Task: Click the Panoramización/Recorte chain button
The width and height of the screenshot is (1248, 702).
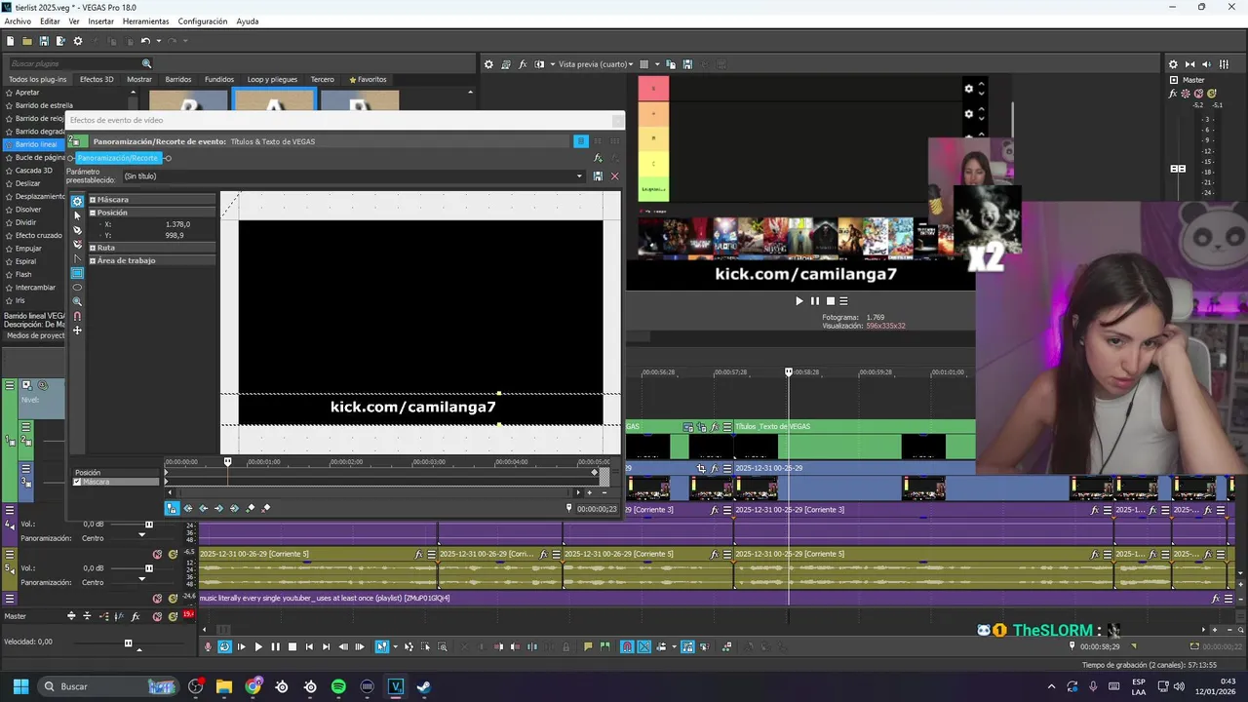Action: tap(117, 158)
